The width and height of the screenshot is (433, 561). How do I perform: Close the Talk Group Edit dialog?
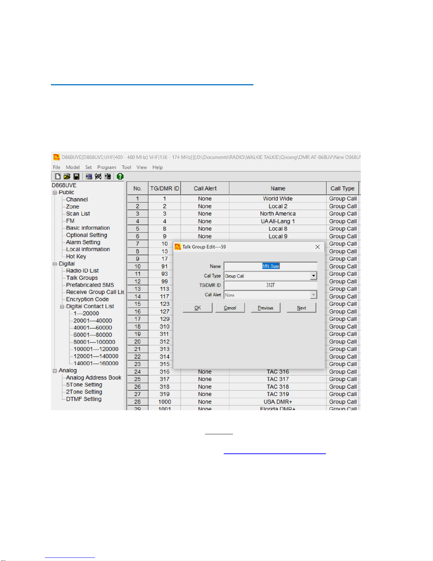tap(317, 247)
